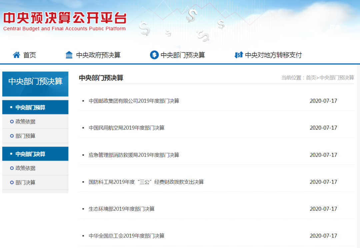Viewport: 360px width, 248px height.
Task: Open the 中央政府预决算 navigation tab
Action: [98, 55]
